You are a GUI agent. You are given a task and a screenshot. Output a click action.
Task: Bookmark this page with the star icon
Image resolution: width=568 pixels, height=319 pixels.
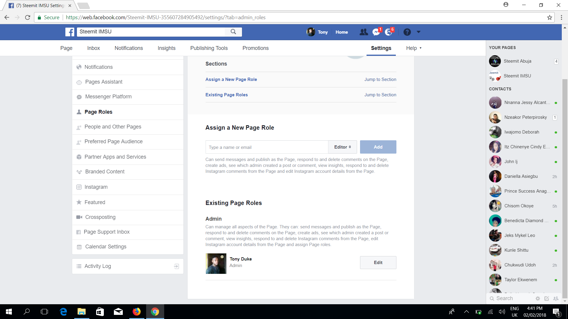pos(549,17)
